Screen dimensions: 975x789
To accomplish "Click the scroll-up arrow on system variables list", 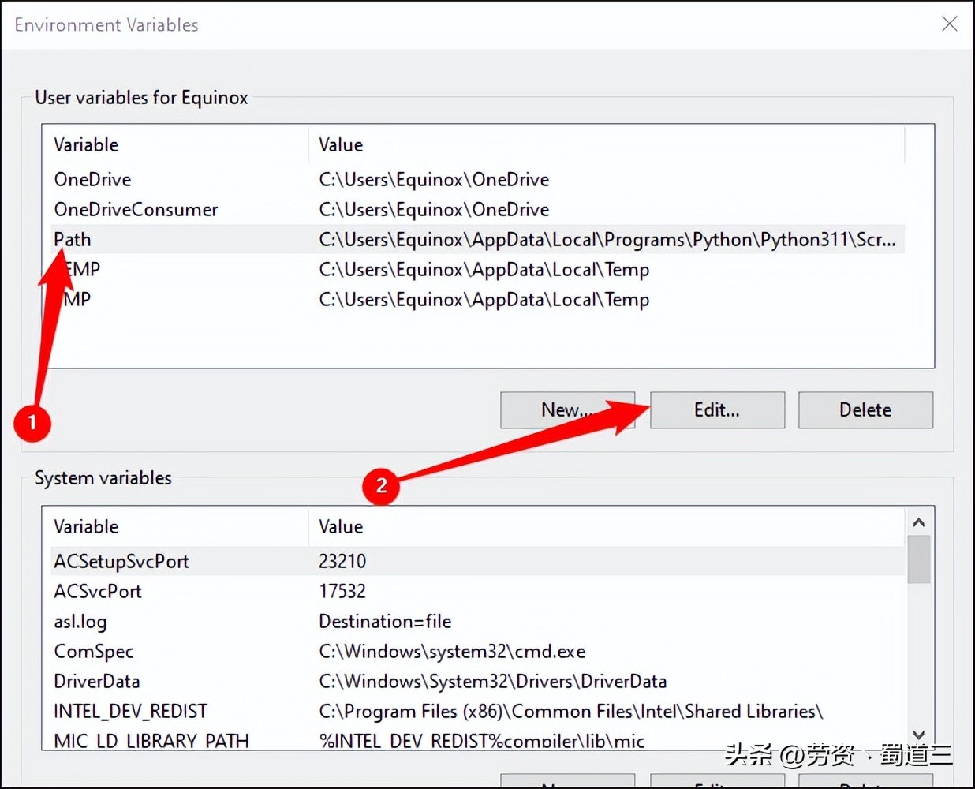I will coord(918,522).
